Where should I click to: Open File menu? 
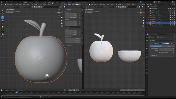click(x=4, y=2)
